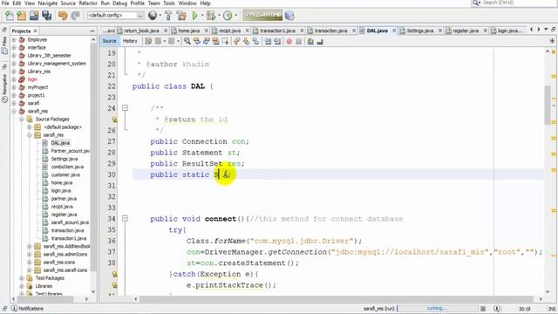Click the Last Edit icon after History
558x314 pixels.
pyautogui.click(x=148, y=42)
